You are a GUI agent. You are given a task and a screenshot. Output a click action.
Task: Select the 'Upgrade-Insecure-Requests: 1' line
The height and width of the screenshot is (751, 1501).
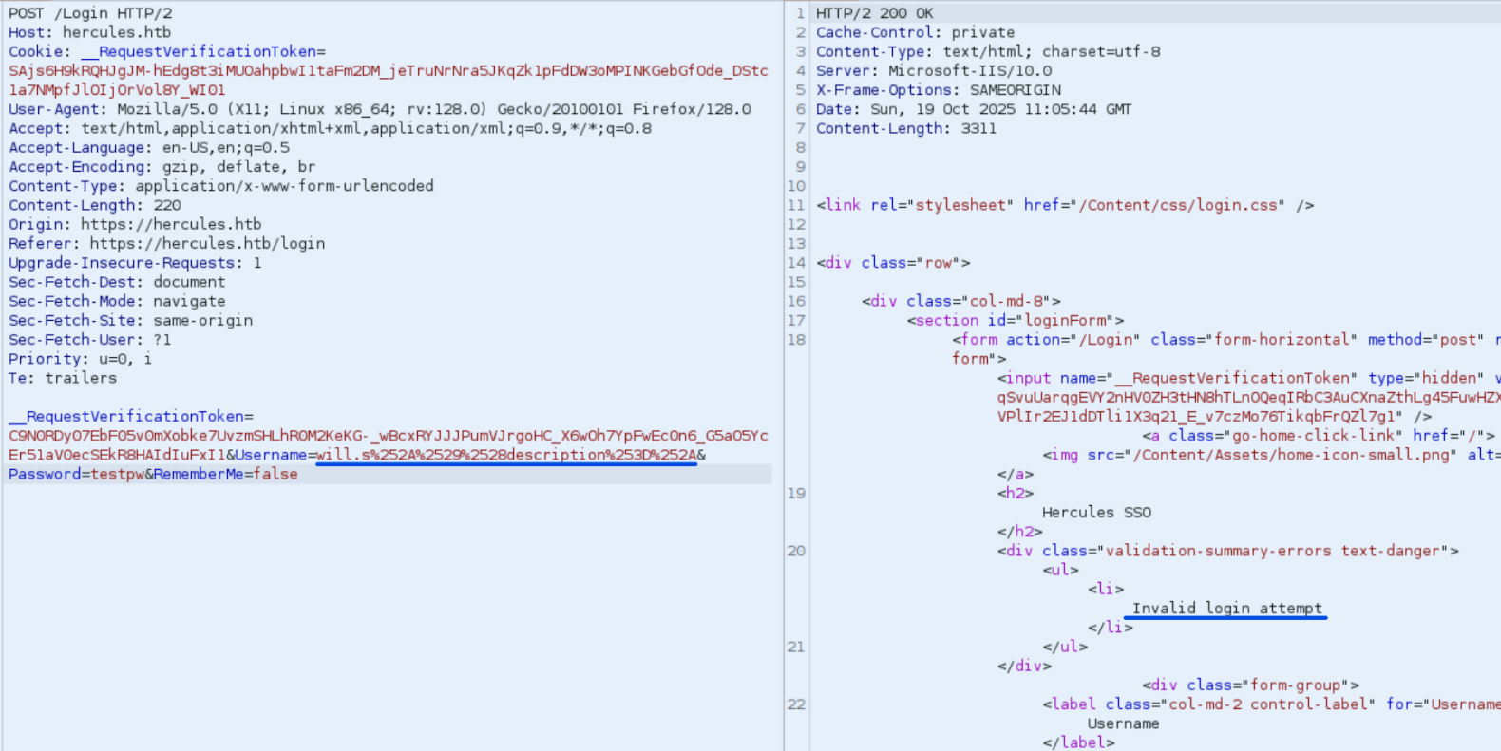[x=135, y=262]
